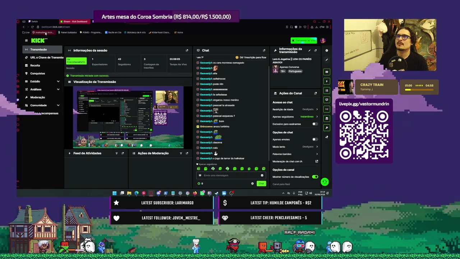
Task: Open Modo lento options
Action: 295,147
